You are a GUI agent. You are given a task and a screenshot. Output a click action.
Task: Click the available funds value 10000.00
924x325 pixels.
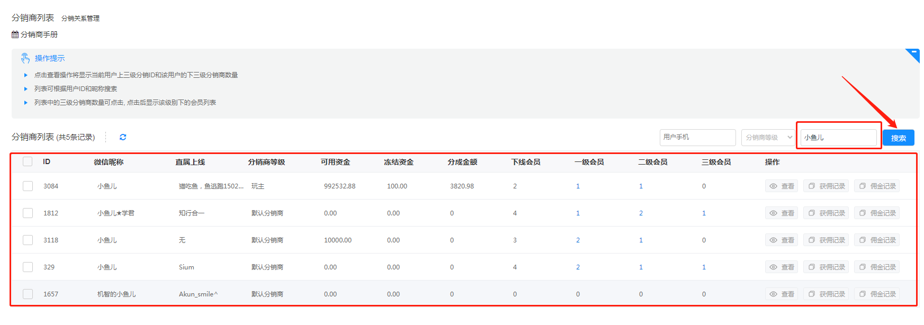tap(338, 240)
